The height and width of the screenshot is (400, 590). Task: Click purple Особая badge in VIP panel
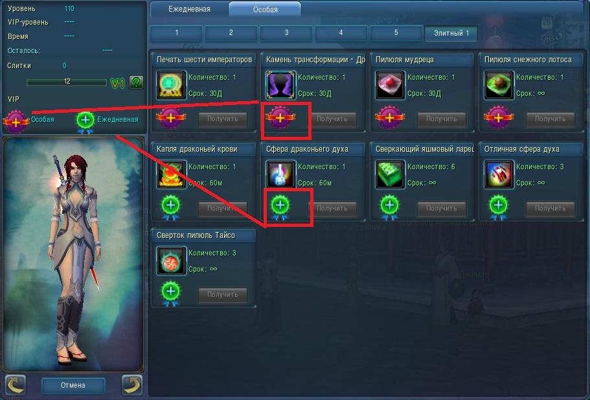16,121
